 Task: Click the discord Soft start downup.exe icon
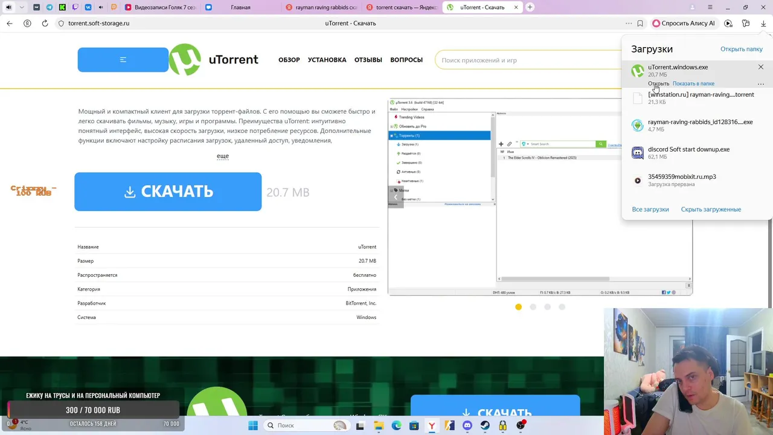638,153
